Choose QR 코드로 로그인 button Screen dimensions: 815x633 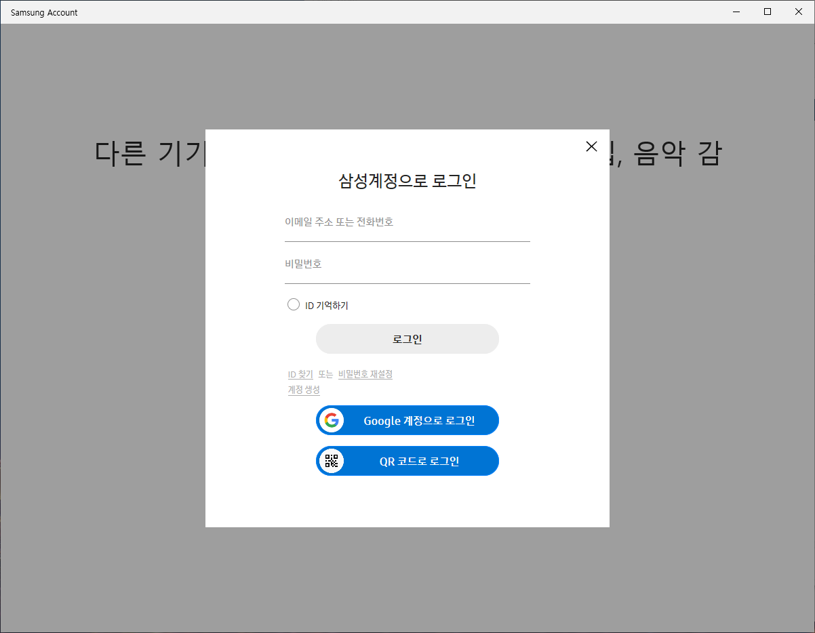407,461
